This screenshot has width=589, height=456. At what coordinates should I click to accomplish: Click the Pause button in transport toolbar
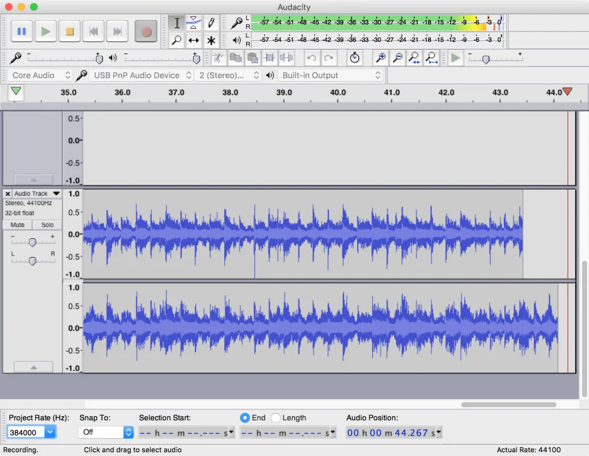[22, 31]
